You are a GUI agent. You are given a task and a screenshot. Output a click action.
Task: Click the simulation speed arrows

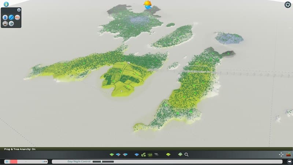tap(45, 161)
